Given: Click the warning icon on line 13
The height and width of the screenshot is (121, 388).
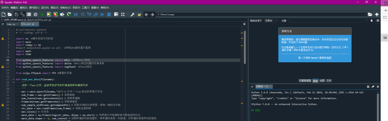Looking at the screenshot, I should [3, 67].
